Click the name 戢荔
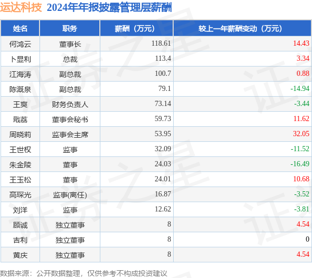312x278 pixels. coord(20,120)
